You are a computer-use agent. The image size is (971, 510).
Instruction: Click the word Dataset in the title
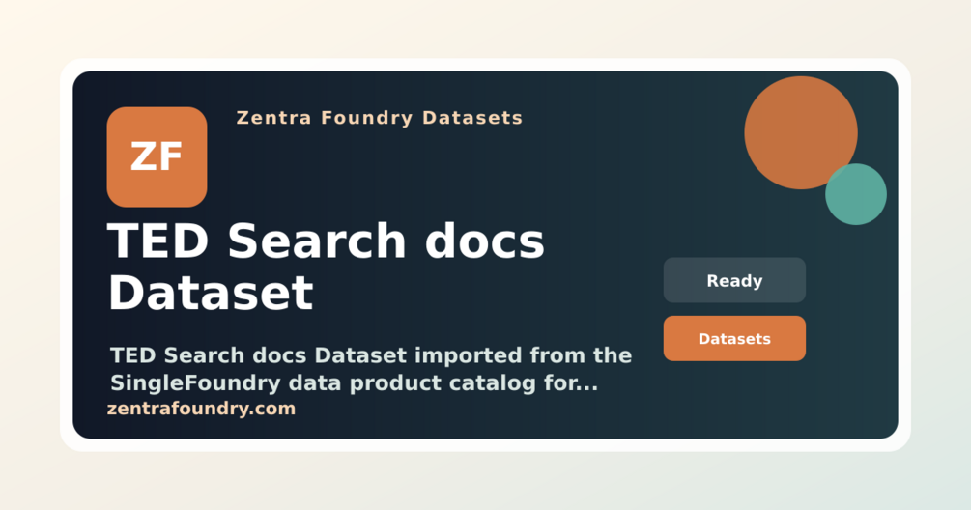tap(211, 294)
